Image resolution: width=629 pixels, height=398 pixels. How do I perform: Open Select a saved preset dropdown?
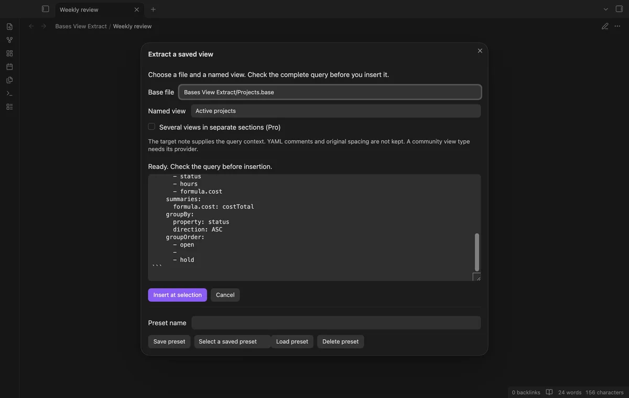(x=232, y=341)
